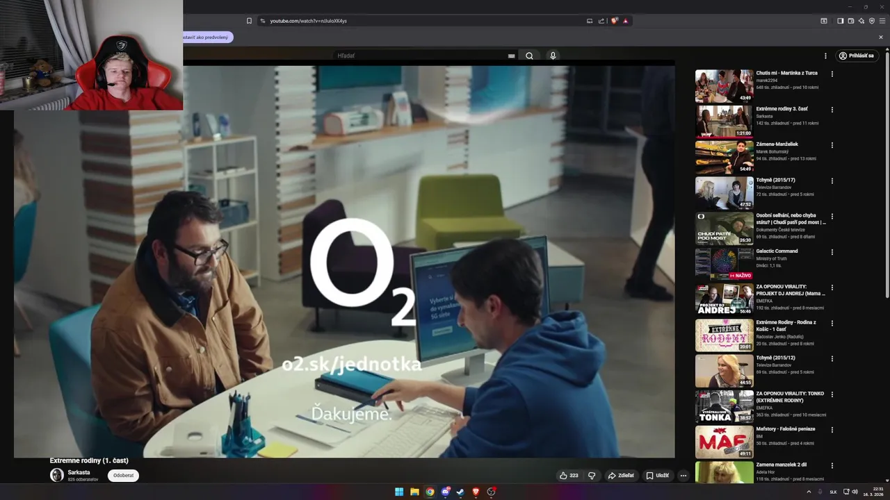
Task: Open the more actions ellipsis under the video
Action: point(683,476)
